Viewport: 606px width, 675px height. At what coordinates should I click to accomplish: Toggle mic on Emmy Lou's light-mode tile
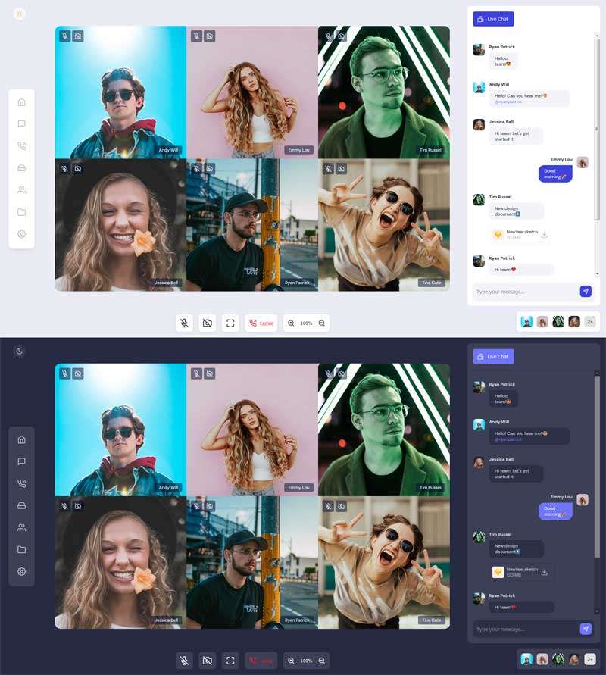tap(197, 36)
